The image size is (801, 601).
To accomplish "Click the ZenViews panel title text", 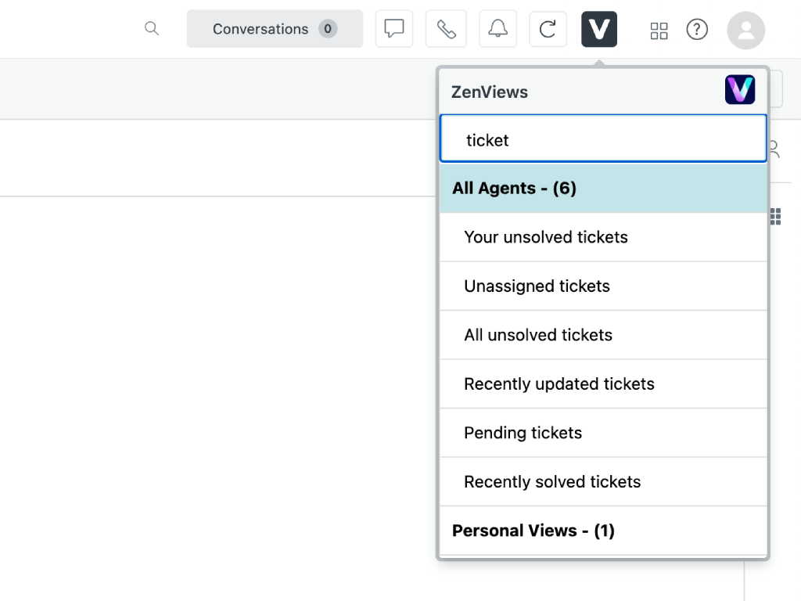I will [490, 92].
